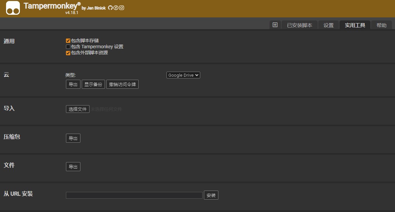Click the 撤销访问令牌 button
Screen dimensions: 395x212
pyautogui.click(x=122, y=84)
